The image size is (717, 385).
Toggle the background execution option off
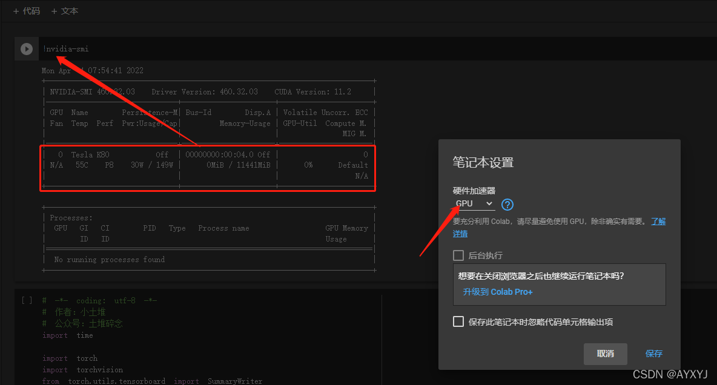point(458,255)
